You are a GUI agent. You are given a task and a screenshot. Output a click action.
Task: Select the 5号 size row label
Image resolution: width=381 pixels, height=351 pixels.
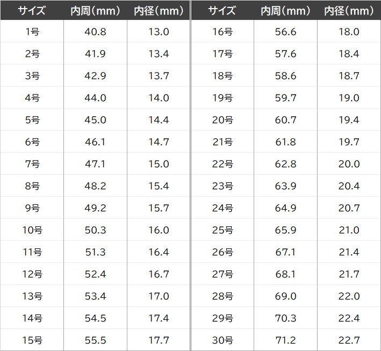[32, 120]
